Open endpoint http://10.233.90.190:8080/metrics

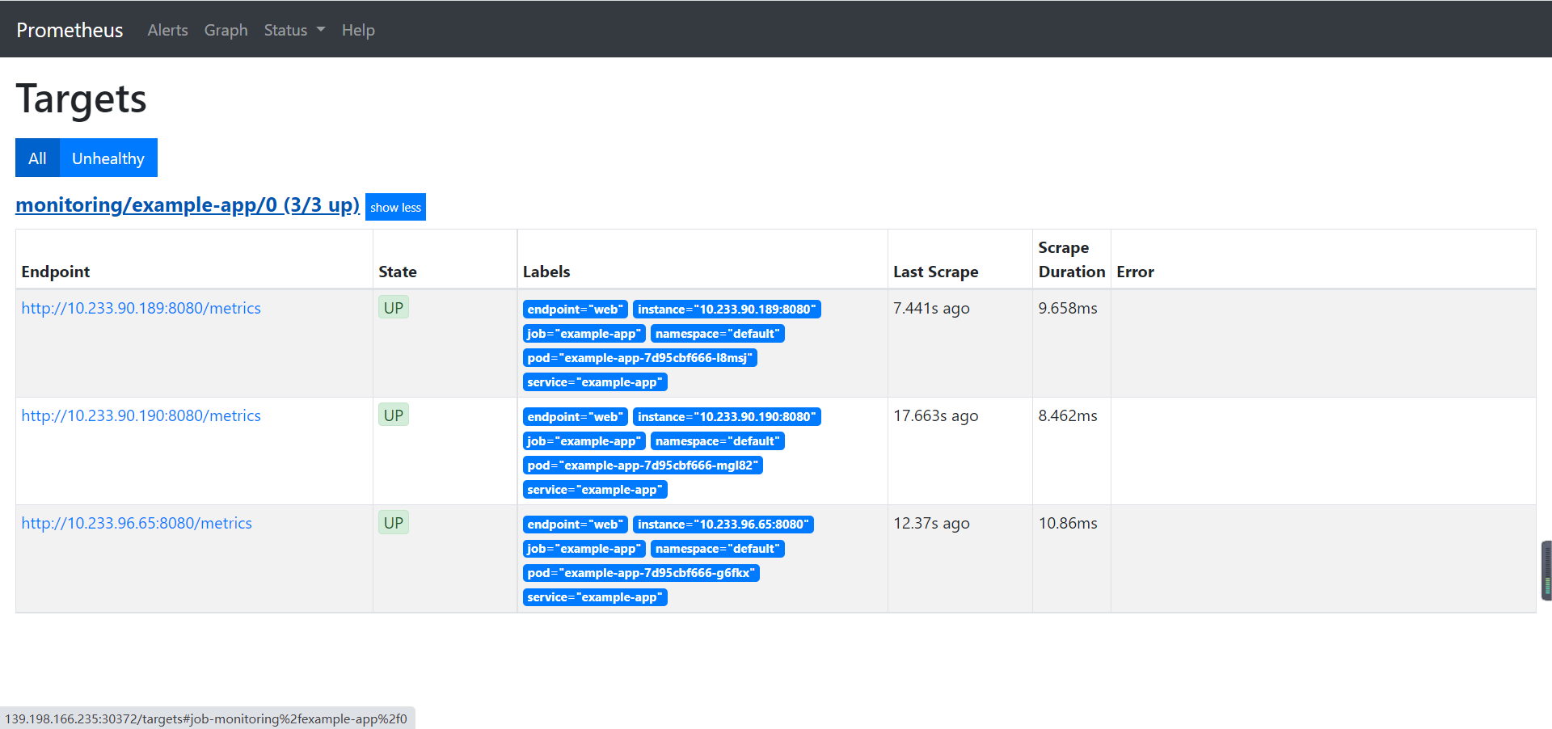click(141, 415)
